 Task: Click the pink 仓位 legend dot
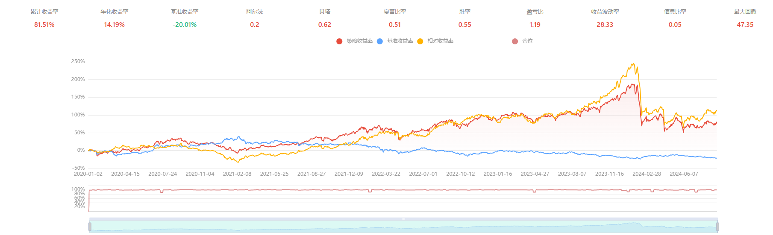click(x=515, y=41)
